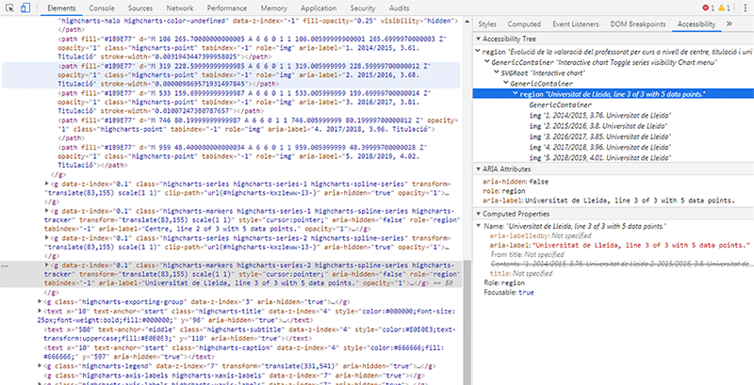Toggle the device toolbar icon
This screenshot has width=754, height=385.
click(x=26, y=7)
